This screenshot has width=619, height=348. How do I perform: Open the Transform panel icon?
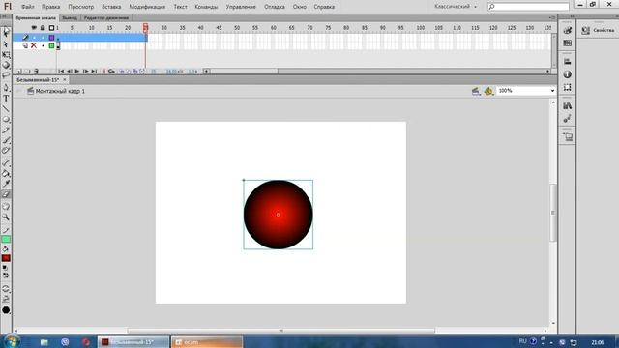pos(568,87)
